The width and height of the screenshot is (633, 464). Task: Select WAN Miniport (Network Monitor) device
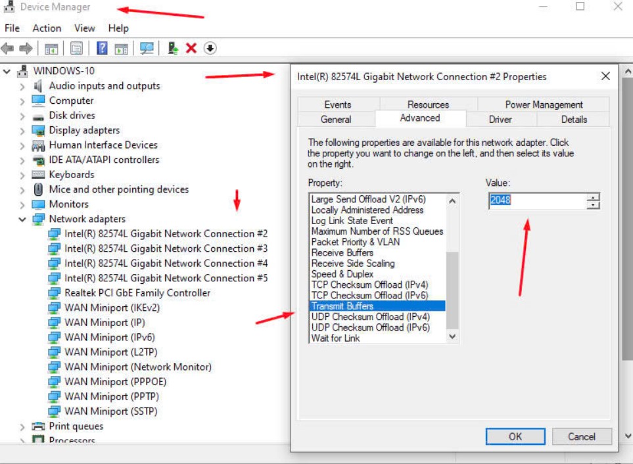click(x=138, y=367)
